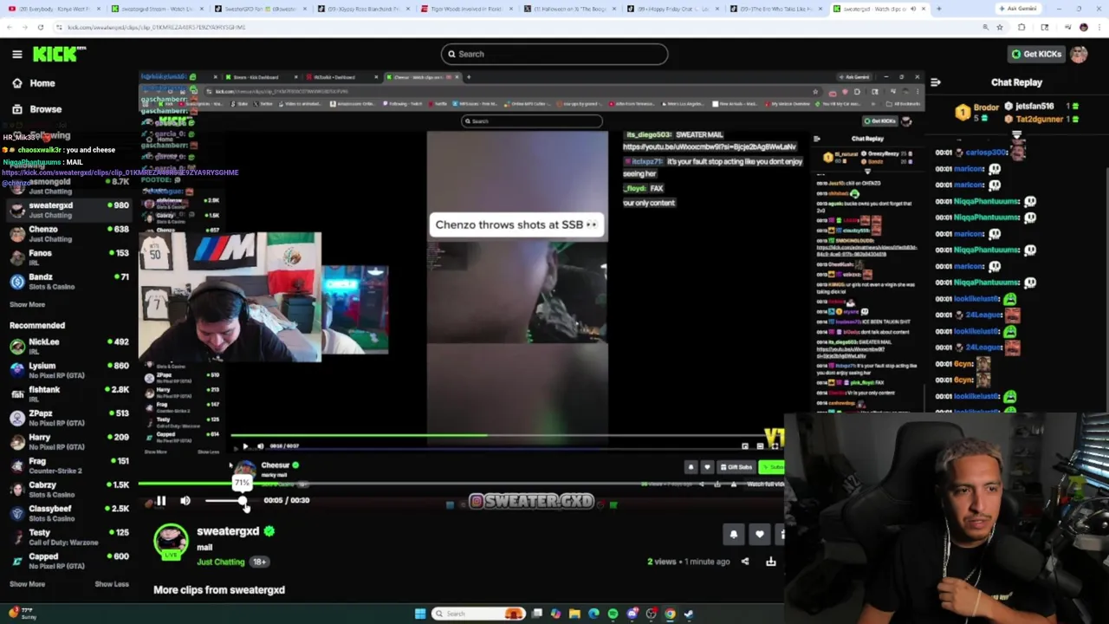Share this clip
This screenshot has height=624, width=1109.
(x=744, y=562)
